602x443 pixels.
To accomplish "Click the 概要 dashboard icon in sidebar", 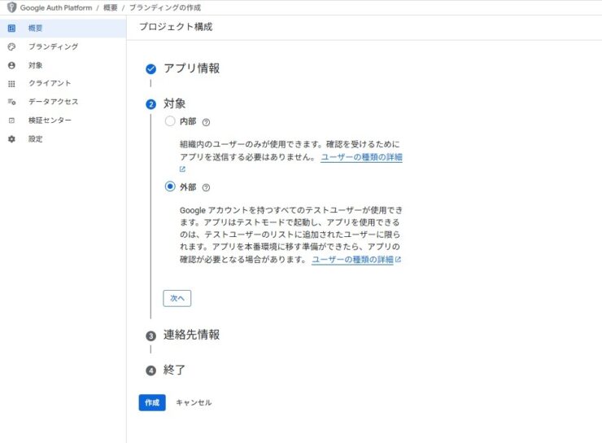I will point(11,29).
